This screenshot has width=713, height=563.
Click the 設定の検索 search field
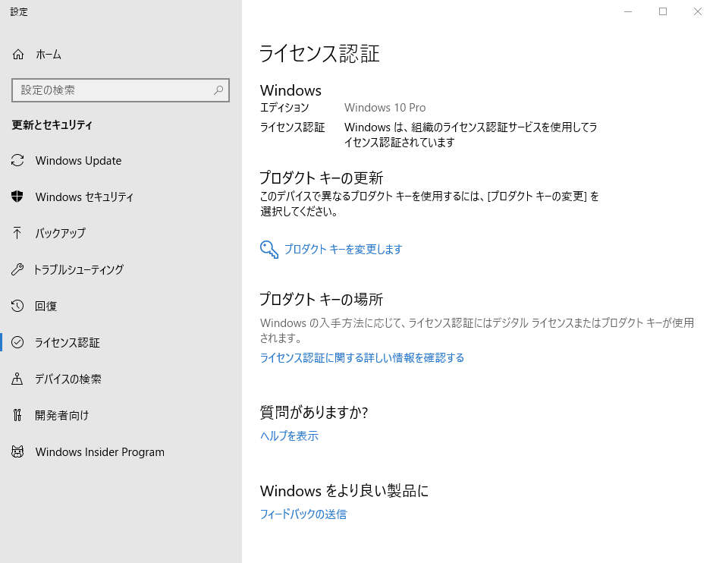[x=121, y=90]
